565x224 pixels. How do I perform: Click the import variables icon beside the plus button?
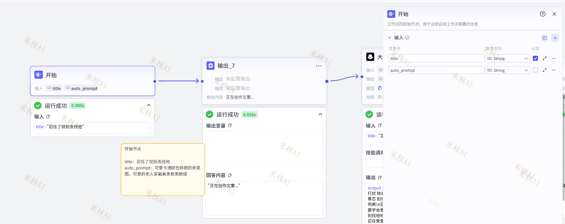coord(545,38)
